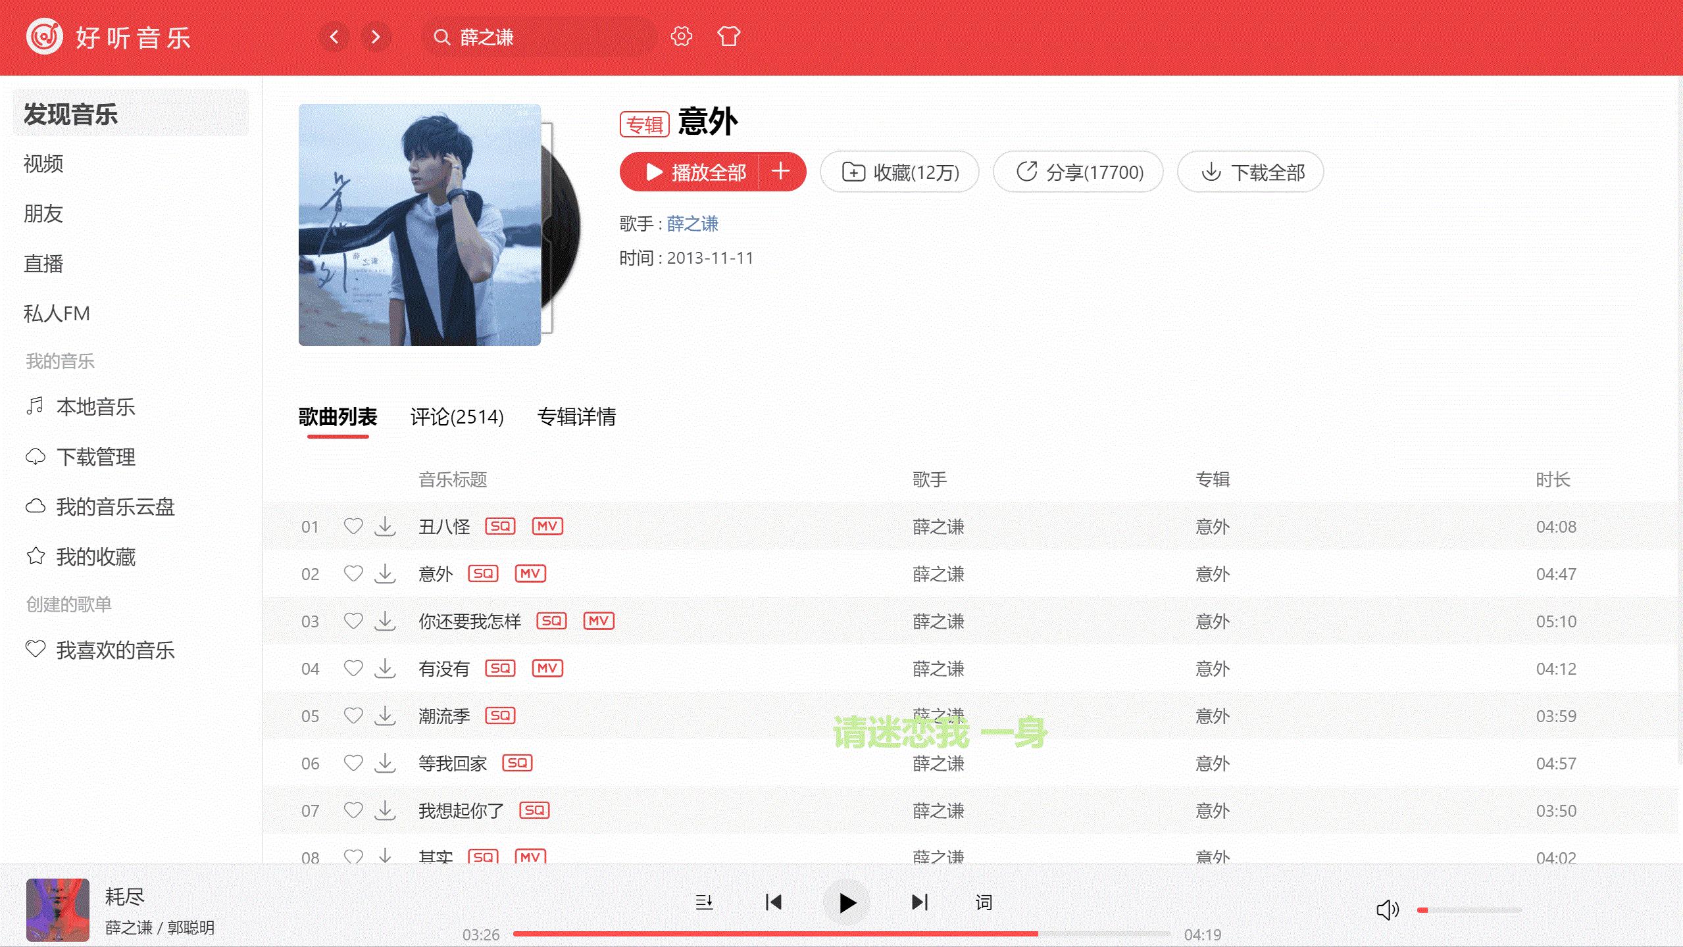Screen dimensions: 1683x947
Task: Mute the volume speaker icon
Action: [1387, 910]
